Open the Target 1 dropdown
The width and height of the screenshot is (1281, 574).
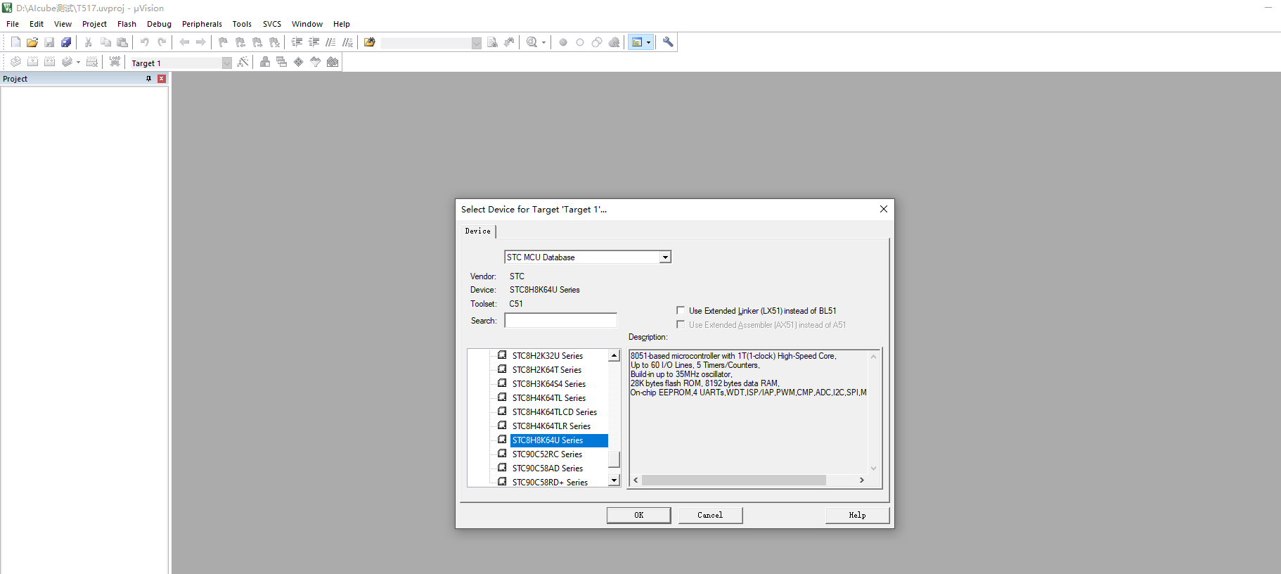(x=226, y=63)
